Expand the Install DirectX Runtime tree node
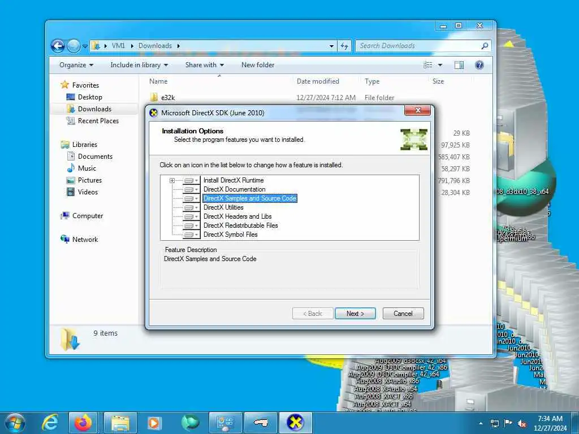 pyautogui.click(x=172, y=180)
